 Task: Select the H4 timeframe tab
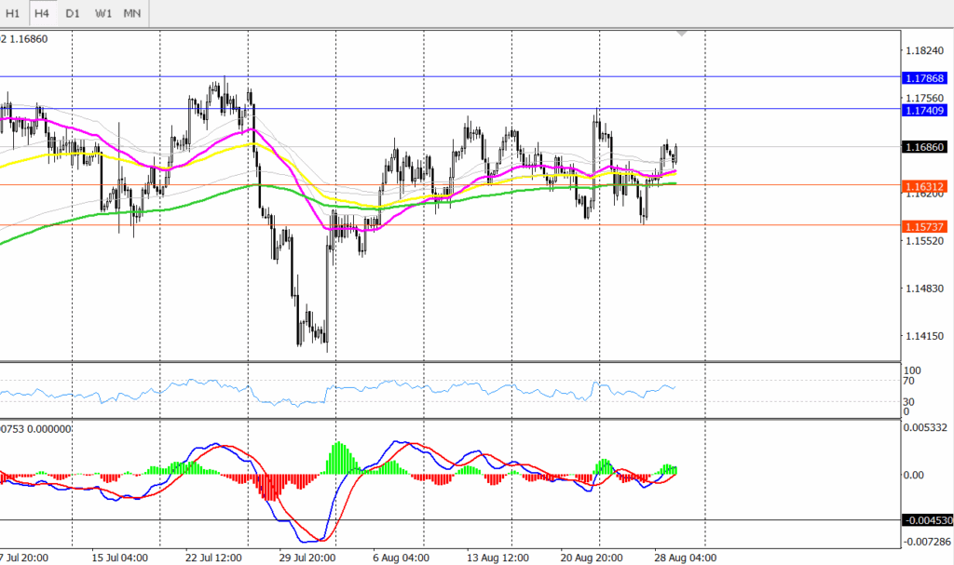[x=42, y=14]
